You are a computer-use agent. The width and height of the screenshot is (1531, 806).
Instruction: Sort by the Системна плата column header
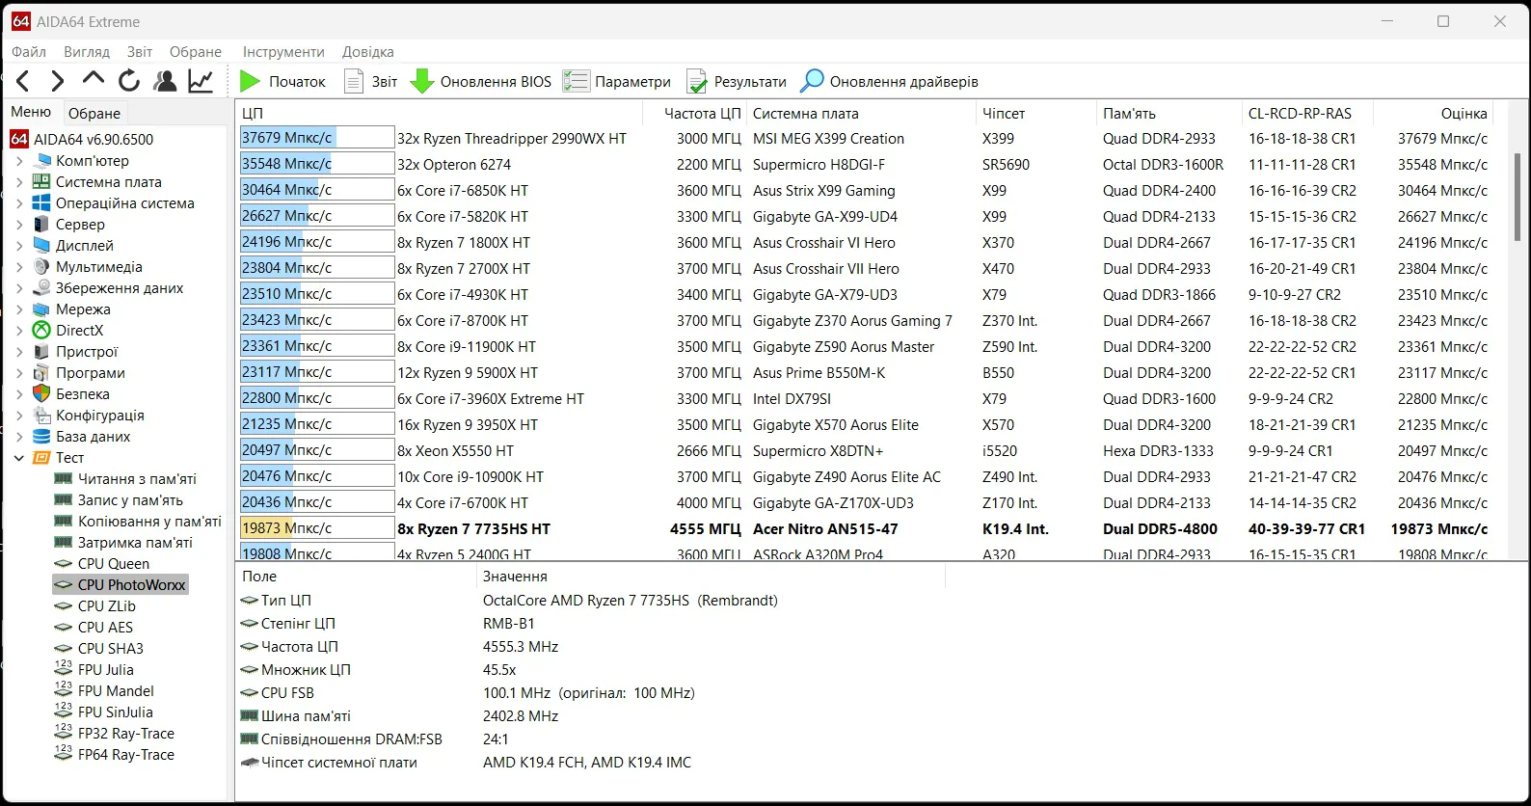coord(861,113)
